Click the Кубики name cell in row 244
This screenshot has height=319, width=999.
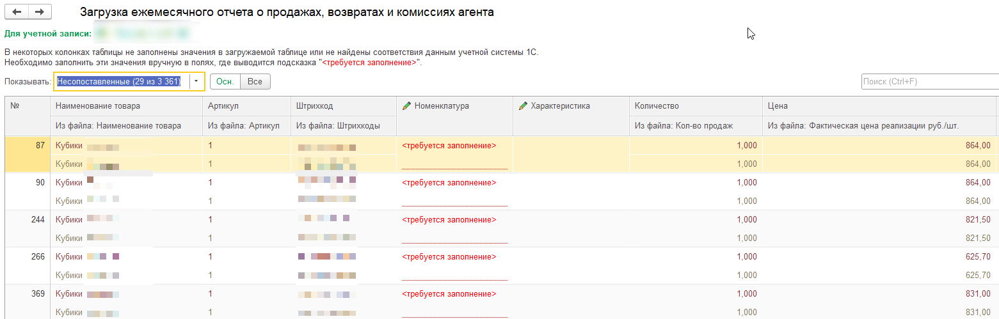(126, 220)
